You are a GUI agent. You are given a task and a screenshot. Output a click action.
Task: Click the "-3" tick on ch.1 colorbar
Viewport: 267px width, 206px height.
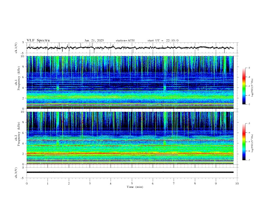(x=249, y=68)
